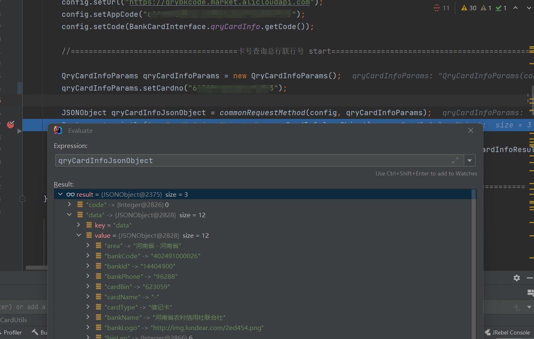The image size is (534, 339).
Task: Expand the "bankPhone" entry
Action: 88,276
